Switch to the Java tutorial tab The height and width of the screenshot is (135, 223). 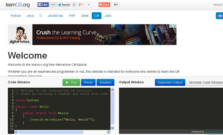coord(30,16)
